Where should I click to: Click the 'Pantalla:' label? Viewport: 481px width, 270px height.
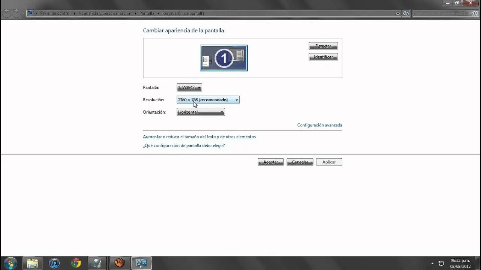(151, 87)
